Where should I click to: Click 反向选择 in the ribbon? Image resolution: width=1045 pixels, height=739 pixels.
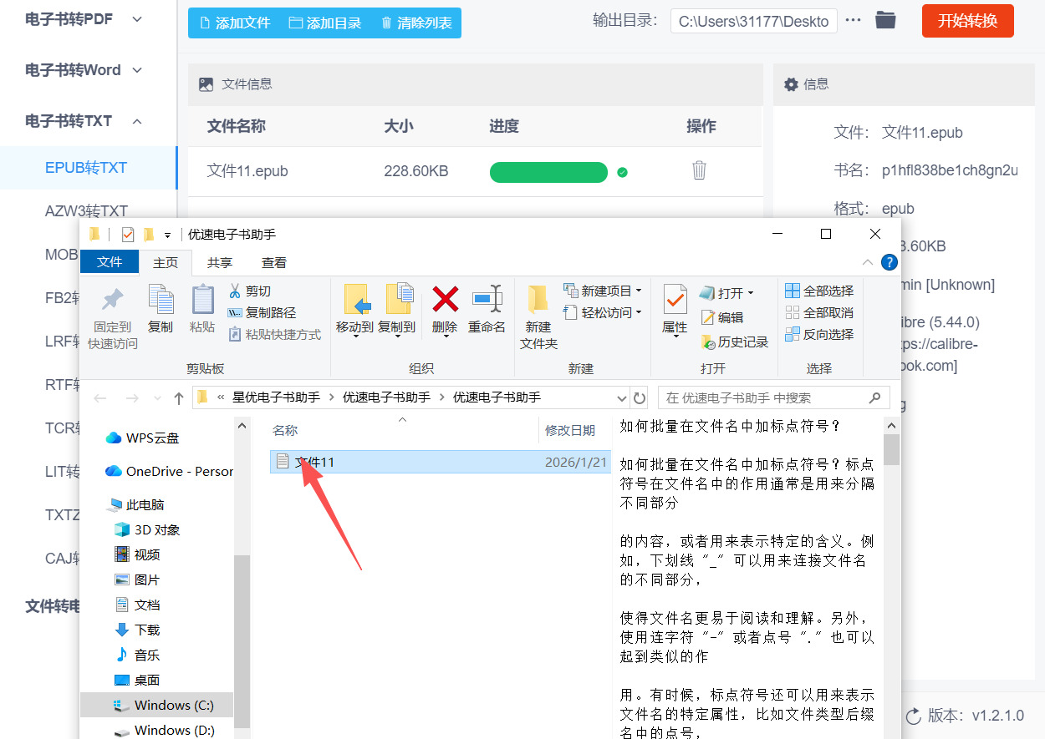pyautogui.click(x=820, y=334)
